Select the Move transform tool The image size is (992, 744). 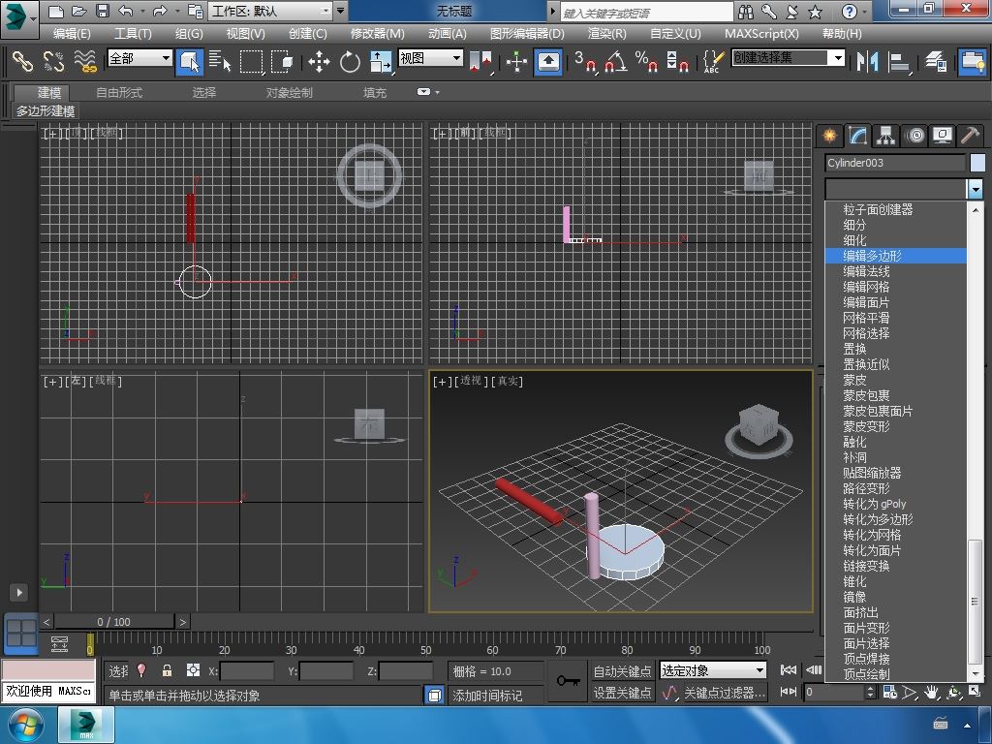coord(319,62)
